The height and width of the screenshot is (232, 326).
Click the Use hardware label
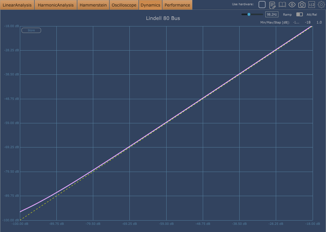tap(243, 4)
